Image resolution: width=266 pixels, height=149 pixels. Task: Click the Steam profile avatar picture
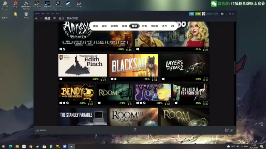click(204, 14)
